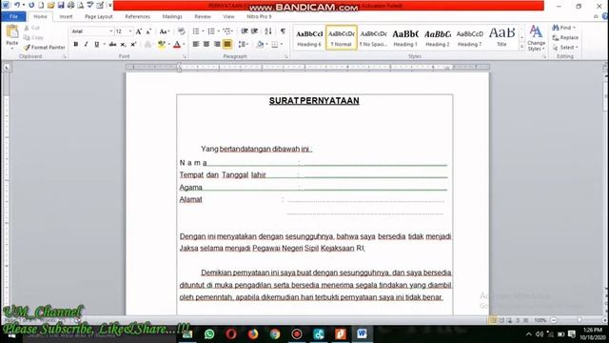Click the volume speaker icon in the system tray

tap(540, 334)
